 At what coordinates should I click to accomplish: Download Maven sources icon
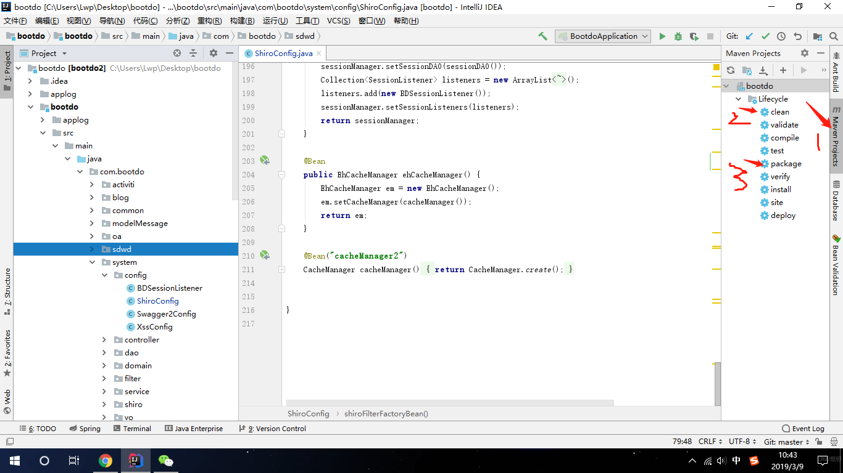pyautogui.click(x=763, y=70)
